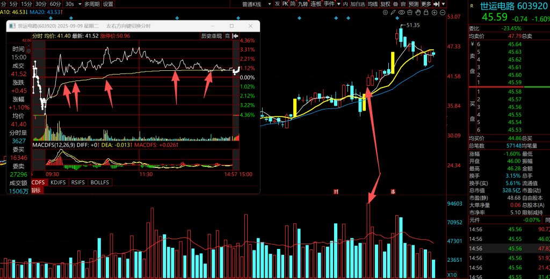550x279 pixels.
Task: Expand the 30s period dropdown arrow
Action: click(x=79, y=4)
